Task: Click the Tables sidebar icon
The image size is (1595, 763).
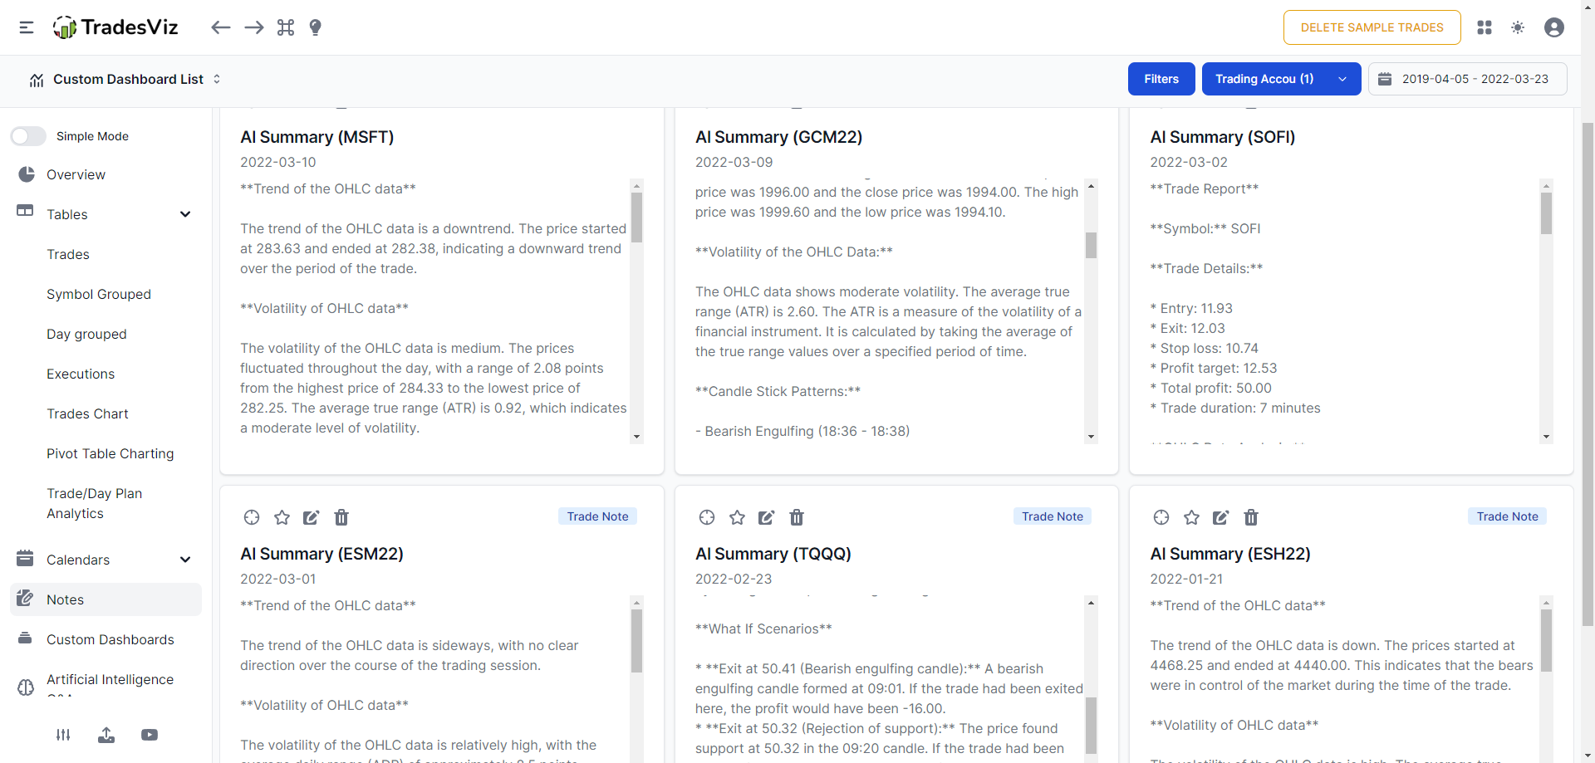Action: pos(26,211)
